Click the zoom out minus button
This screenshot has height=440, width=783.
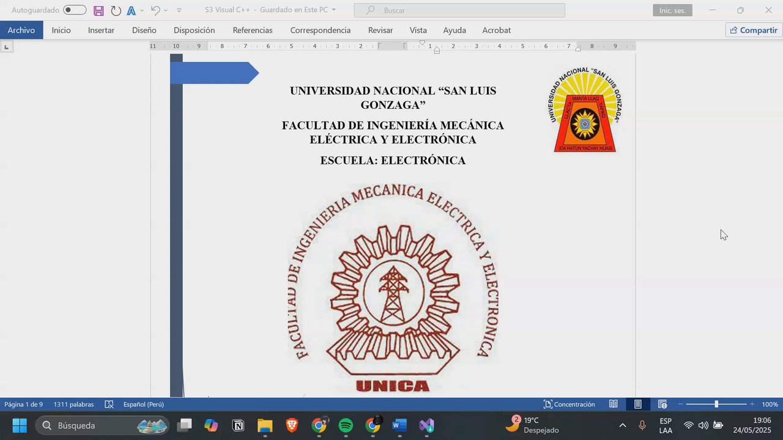pos(680,405)
